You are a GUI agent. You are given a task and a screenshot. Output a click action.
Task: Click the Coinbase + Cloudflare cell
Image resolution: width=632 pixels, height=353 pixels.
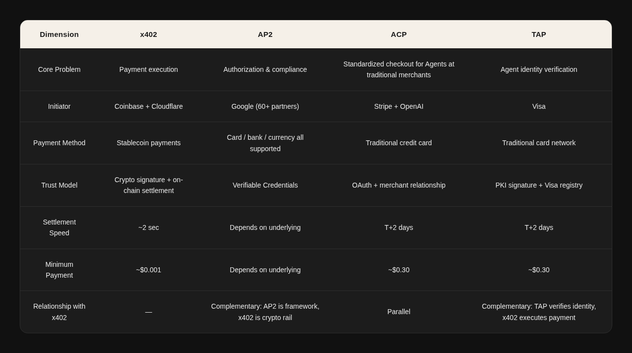point(148,106)
